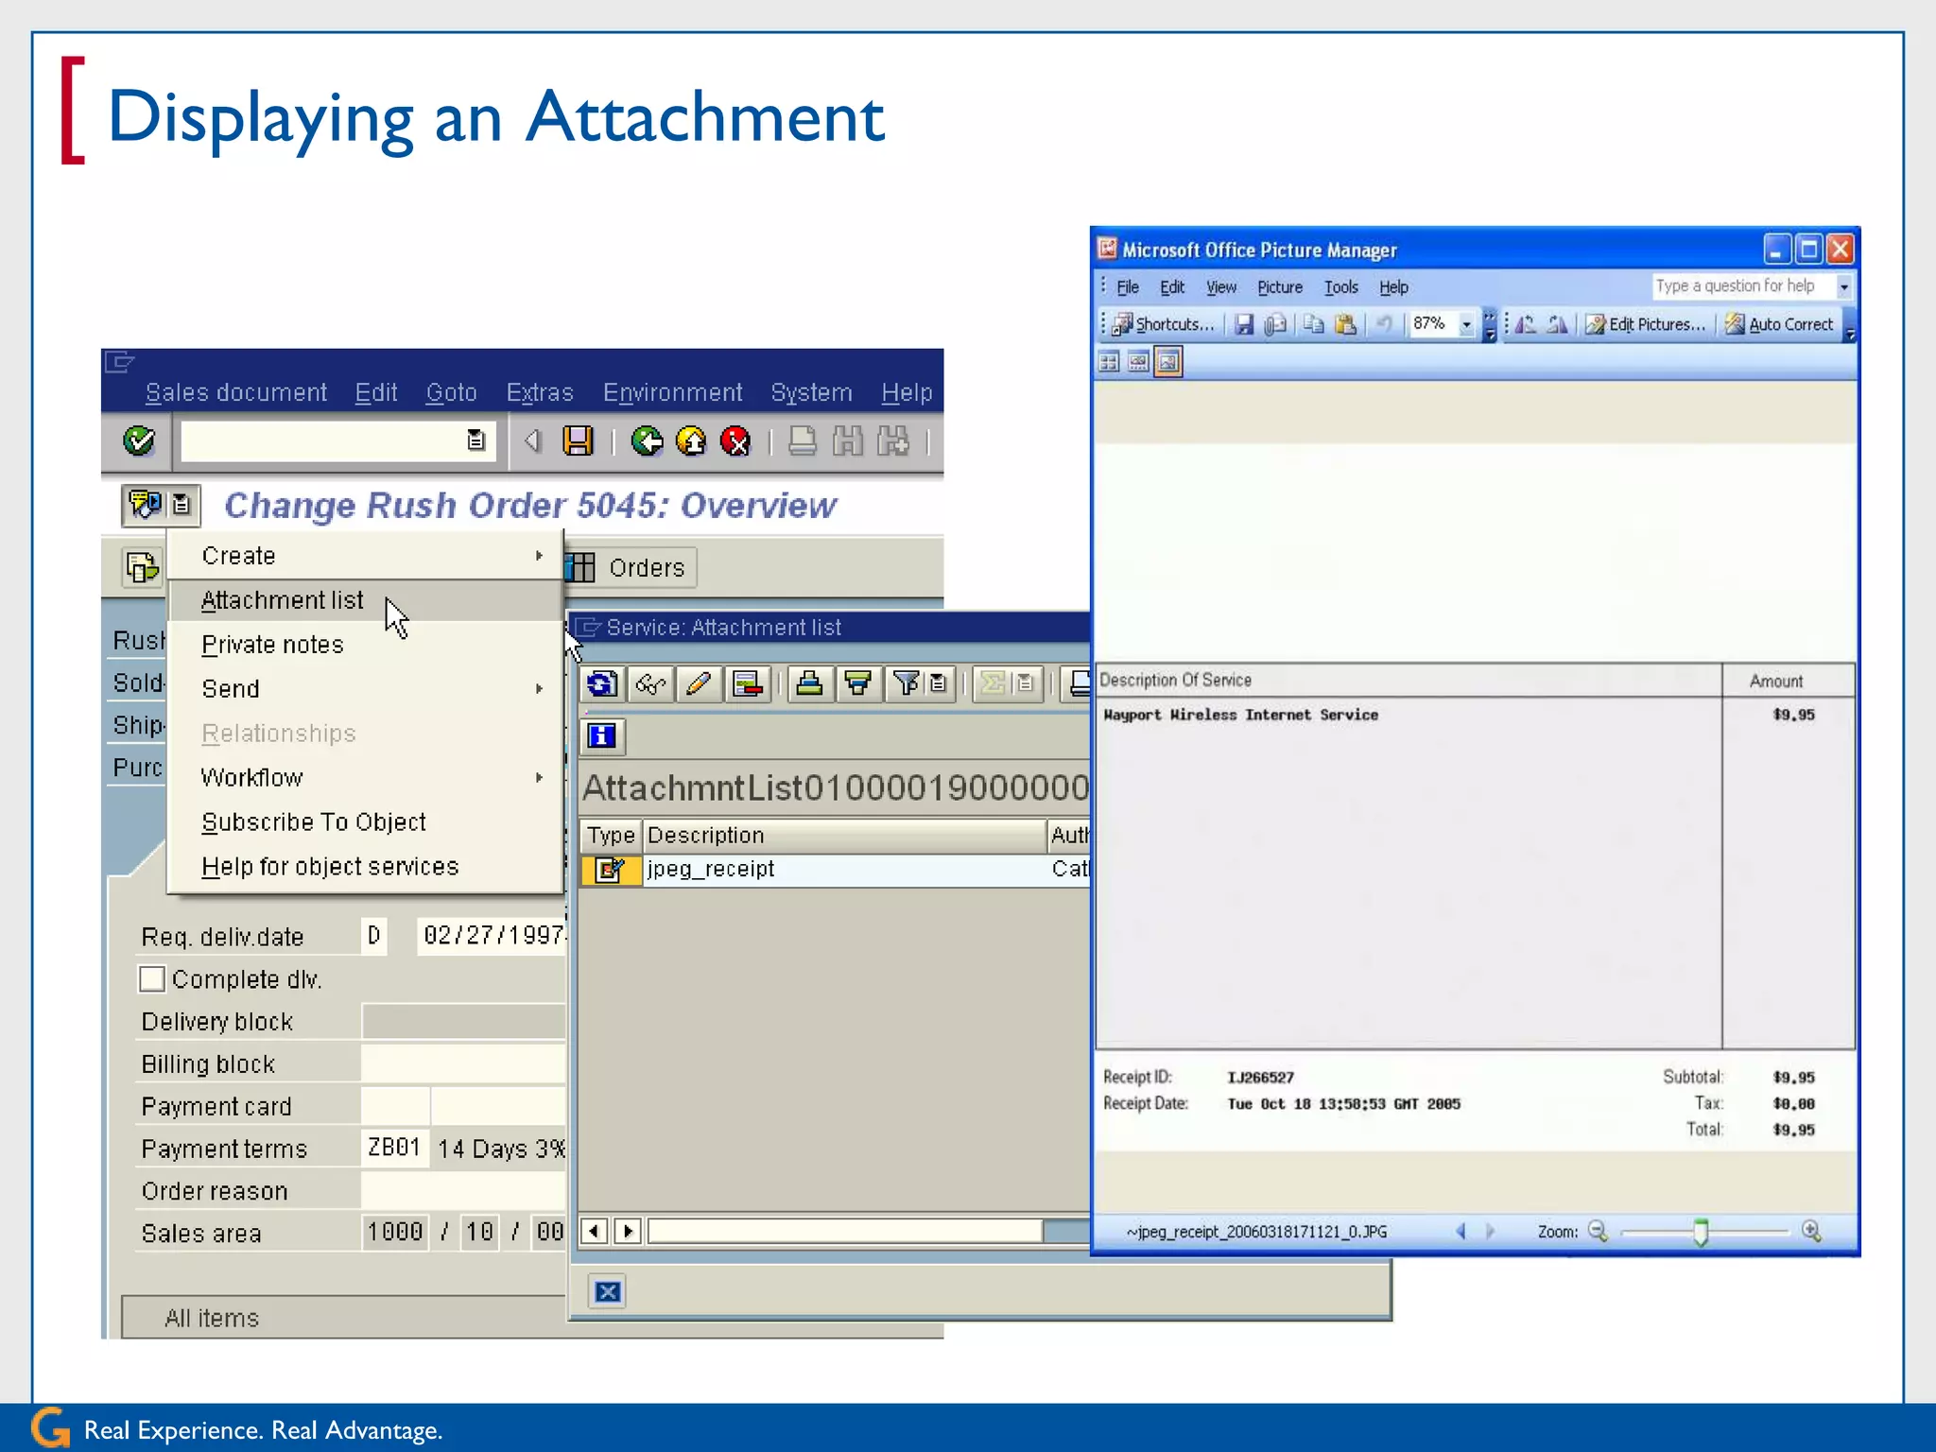The image size is (1936, 1452).
Task: Select Attachment list from the context menu
Action: click(x=366, y=600)
